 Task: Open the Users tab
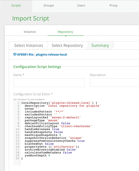point(81,5)
